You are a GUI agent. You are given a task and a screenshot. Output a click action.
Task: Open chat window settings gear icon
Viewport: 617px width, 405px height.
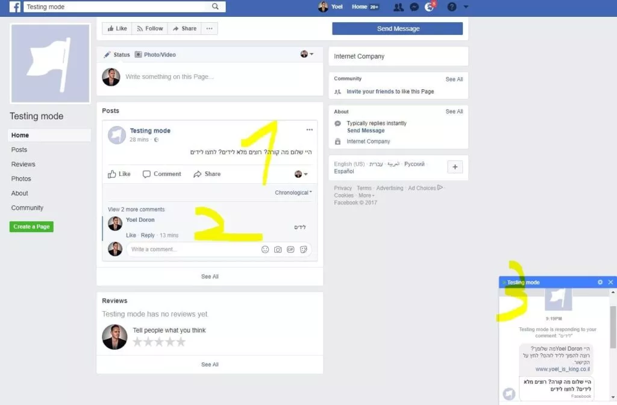[600, 282]
